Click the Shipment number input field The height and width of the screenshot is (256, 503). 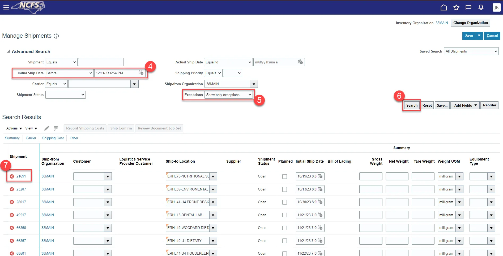101,62
